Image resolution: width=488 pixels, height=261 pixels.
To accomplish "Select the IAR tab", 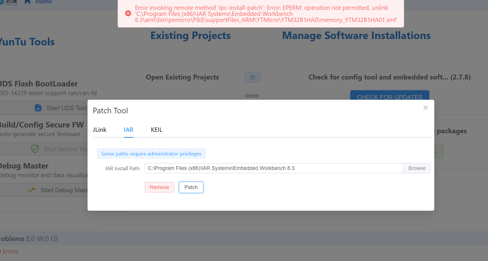I will [x=129, y=130].
